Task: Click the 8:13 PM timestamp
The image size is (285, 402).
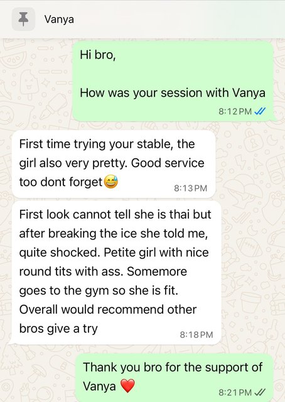Action: 190,188
